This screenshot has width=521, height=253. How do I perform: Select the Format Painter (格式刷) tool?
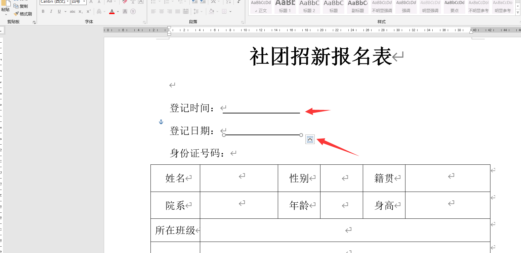tap(23, 13)
